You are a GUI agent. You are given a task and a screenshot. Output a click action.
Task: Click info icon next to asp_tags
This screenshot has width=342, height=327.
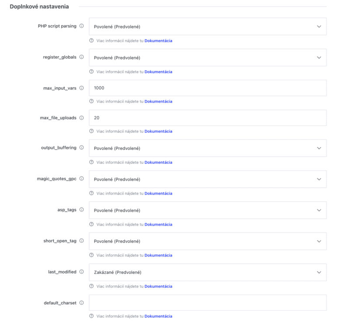(x=82, y=210)
